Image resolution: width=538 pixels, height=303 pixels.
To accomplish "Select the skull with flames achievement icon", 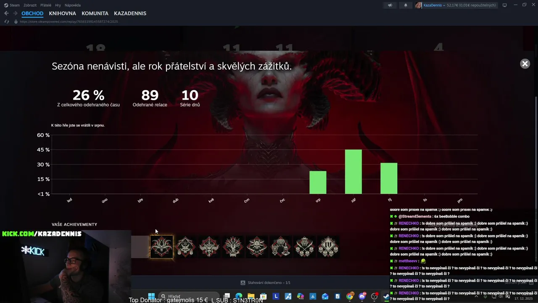I will (x=185, y=247).
